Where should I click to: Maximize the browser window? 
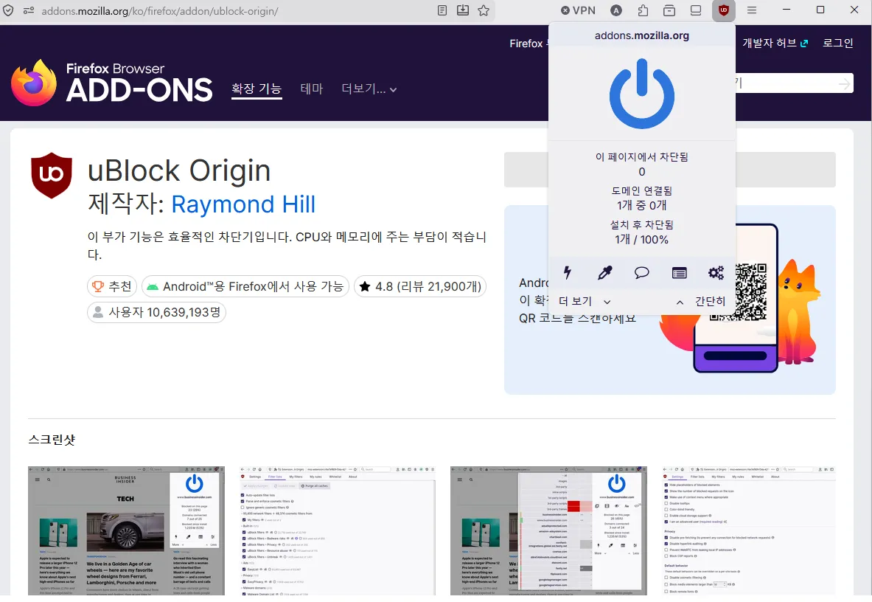pyautogui.click(x=820, y=10)
